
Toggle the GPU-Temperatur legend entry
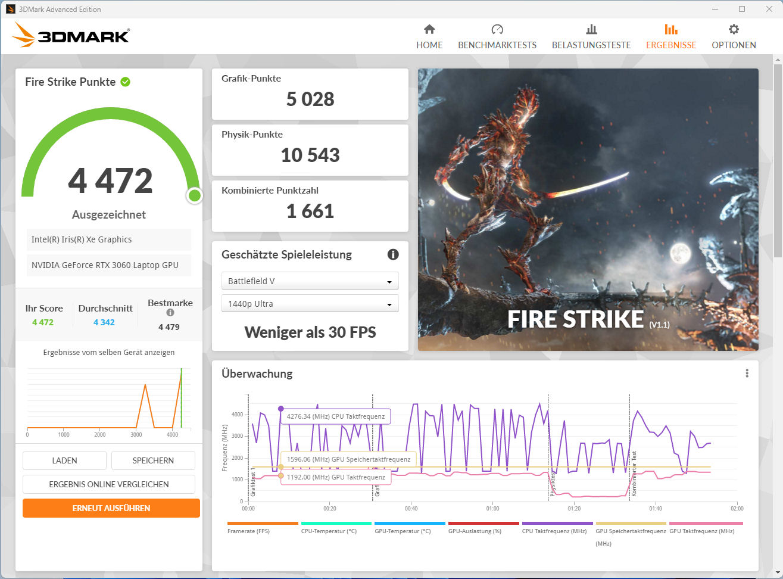point(410,528)
